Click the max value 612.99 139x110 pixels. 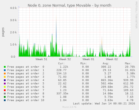128,84
